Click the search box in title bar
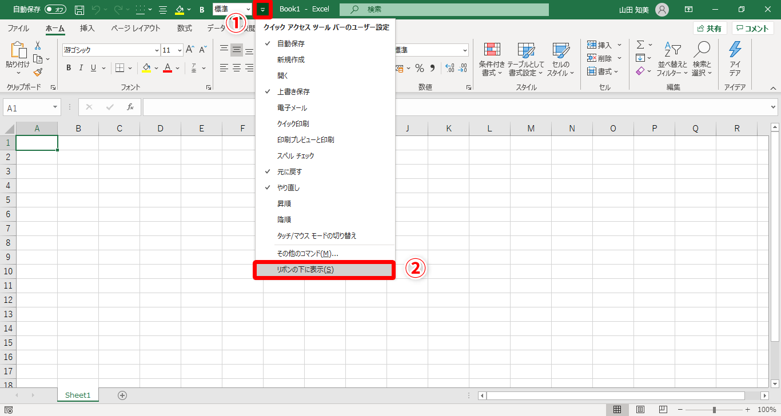 444,10
